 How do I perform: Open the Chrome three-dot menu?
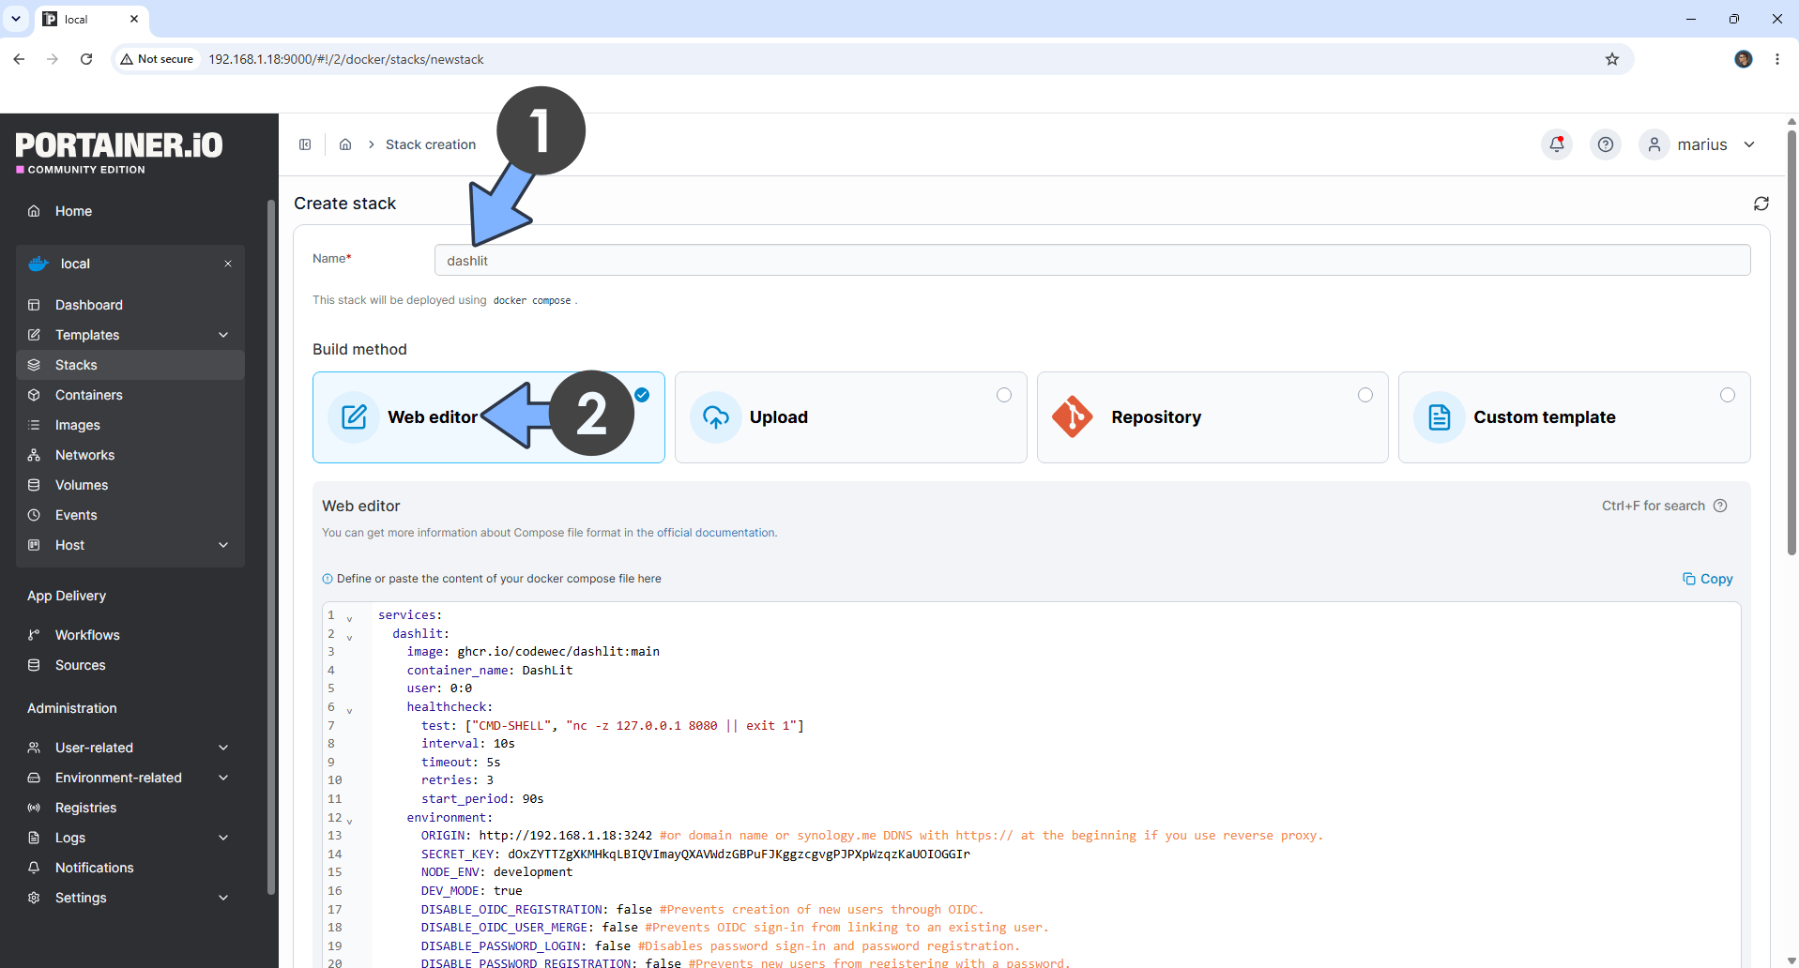pos(1777,59)
